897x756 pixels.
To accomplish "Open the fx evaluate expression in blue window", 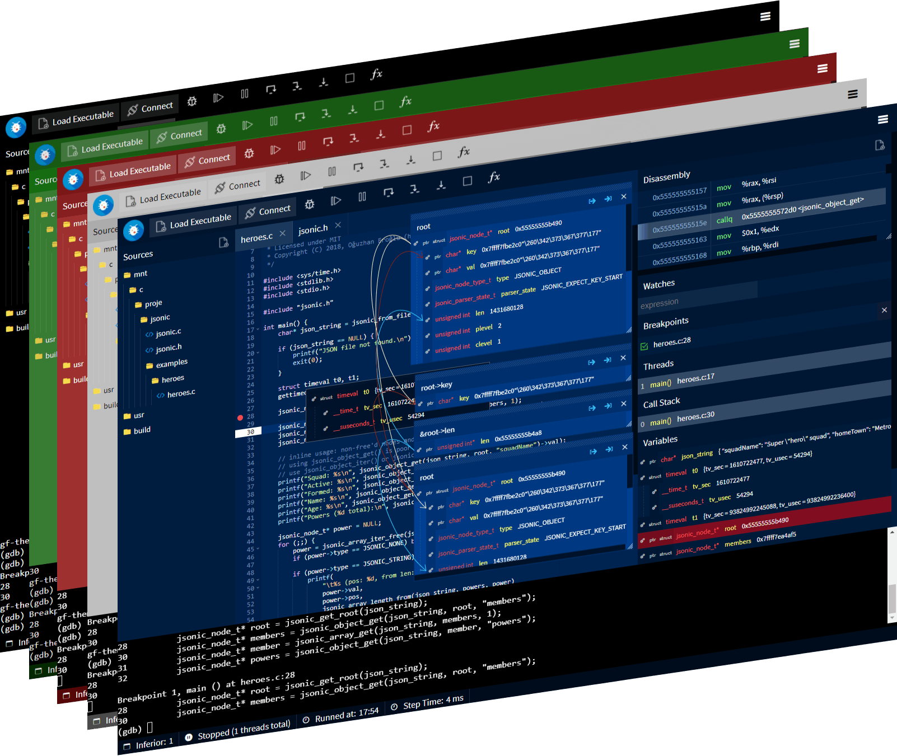I will pos(494,177).
